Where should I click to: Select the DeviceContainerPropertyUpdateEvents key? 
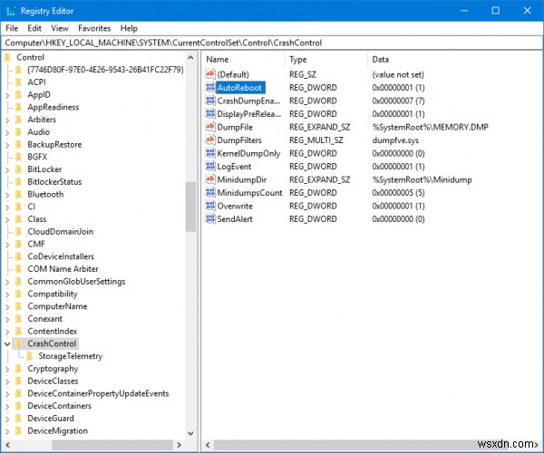(x=98, y=393)
